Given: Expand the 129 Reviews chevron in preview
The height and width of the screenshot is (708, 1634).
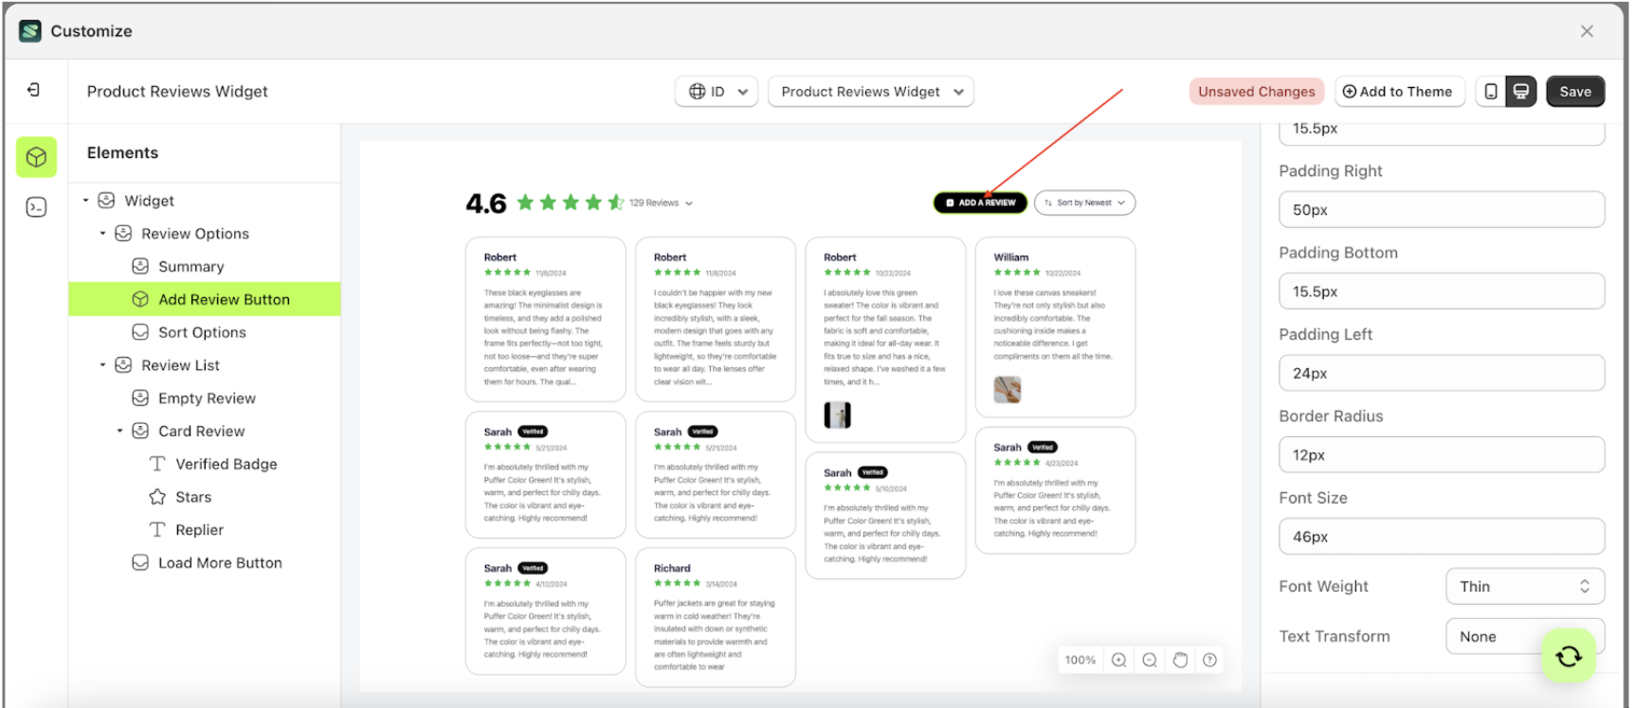Looking at the screenshot, I should coord(689,204).
